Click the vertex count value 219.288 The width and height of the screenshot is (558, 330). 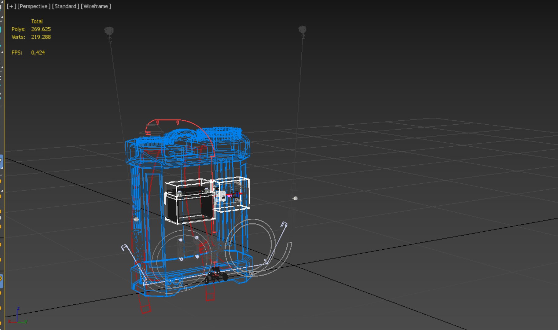tap(41, 37)
